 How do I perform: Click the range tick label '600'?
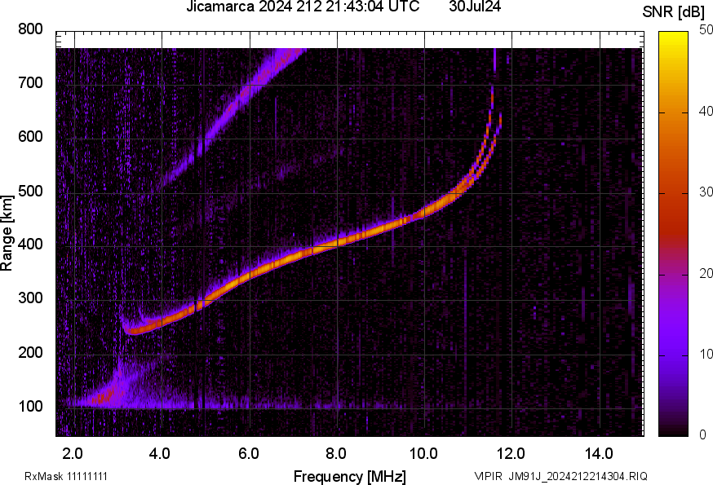point(30,136)
